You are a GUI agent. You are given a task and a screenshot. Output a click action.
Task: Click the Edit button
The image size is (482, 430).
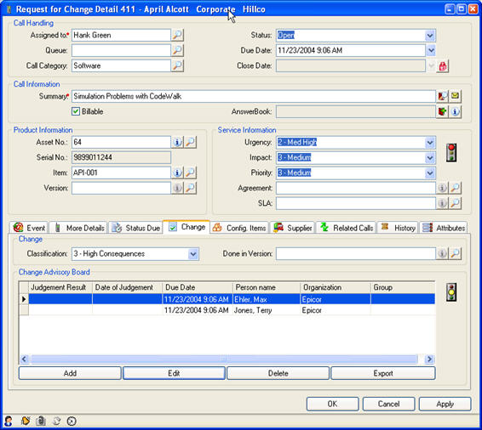pos(174,373)
